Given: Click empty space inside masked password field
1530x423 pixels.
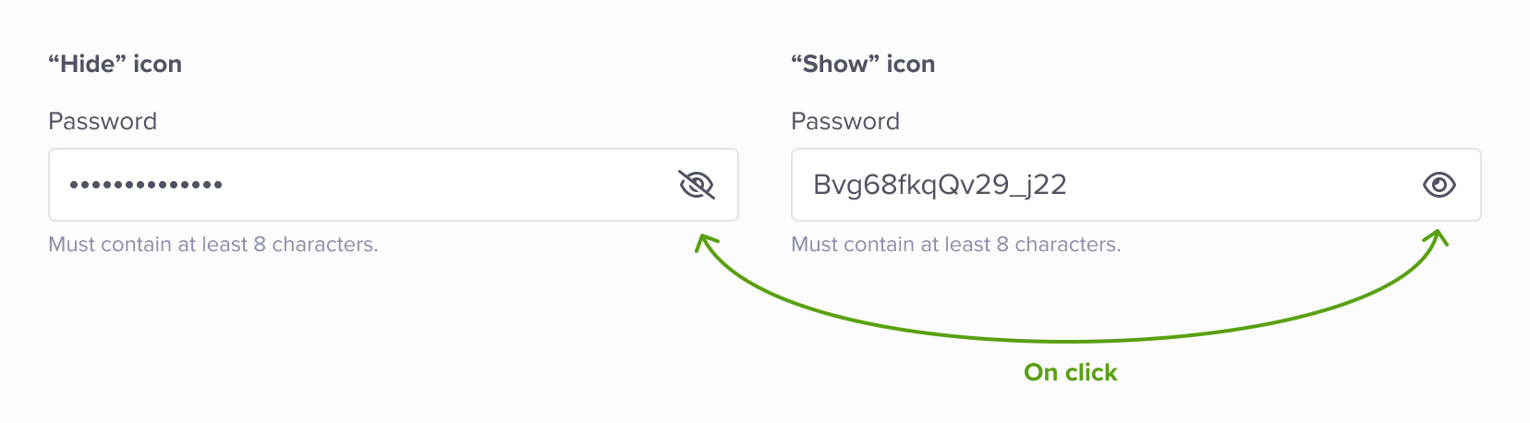Looking at the screenshot, I should tap(443, 185).
